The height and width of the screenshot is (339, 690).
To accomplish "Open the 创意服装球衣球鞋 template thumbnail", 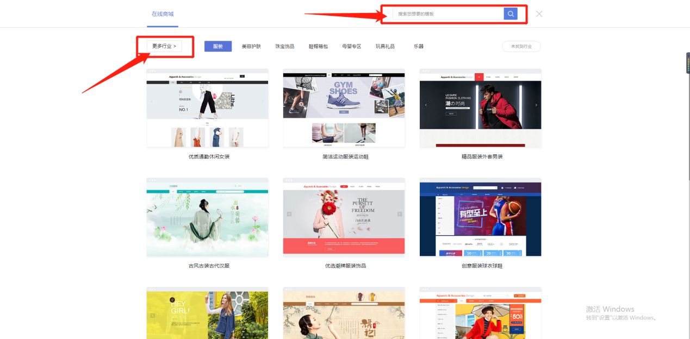I will point(480,217).
